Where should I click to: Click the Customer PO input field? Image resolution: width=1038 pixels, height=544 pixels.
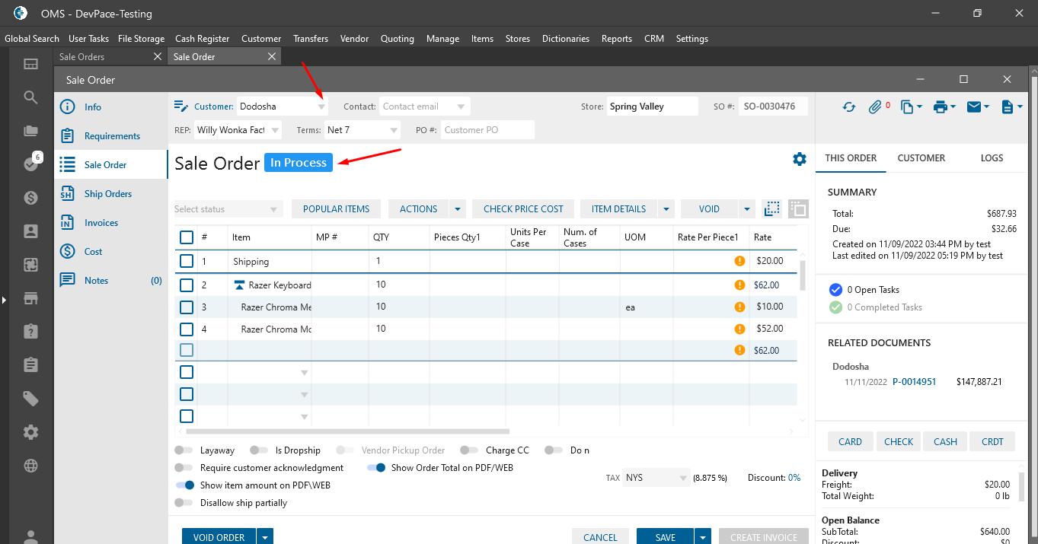point(487,130)
